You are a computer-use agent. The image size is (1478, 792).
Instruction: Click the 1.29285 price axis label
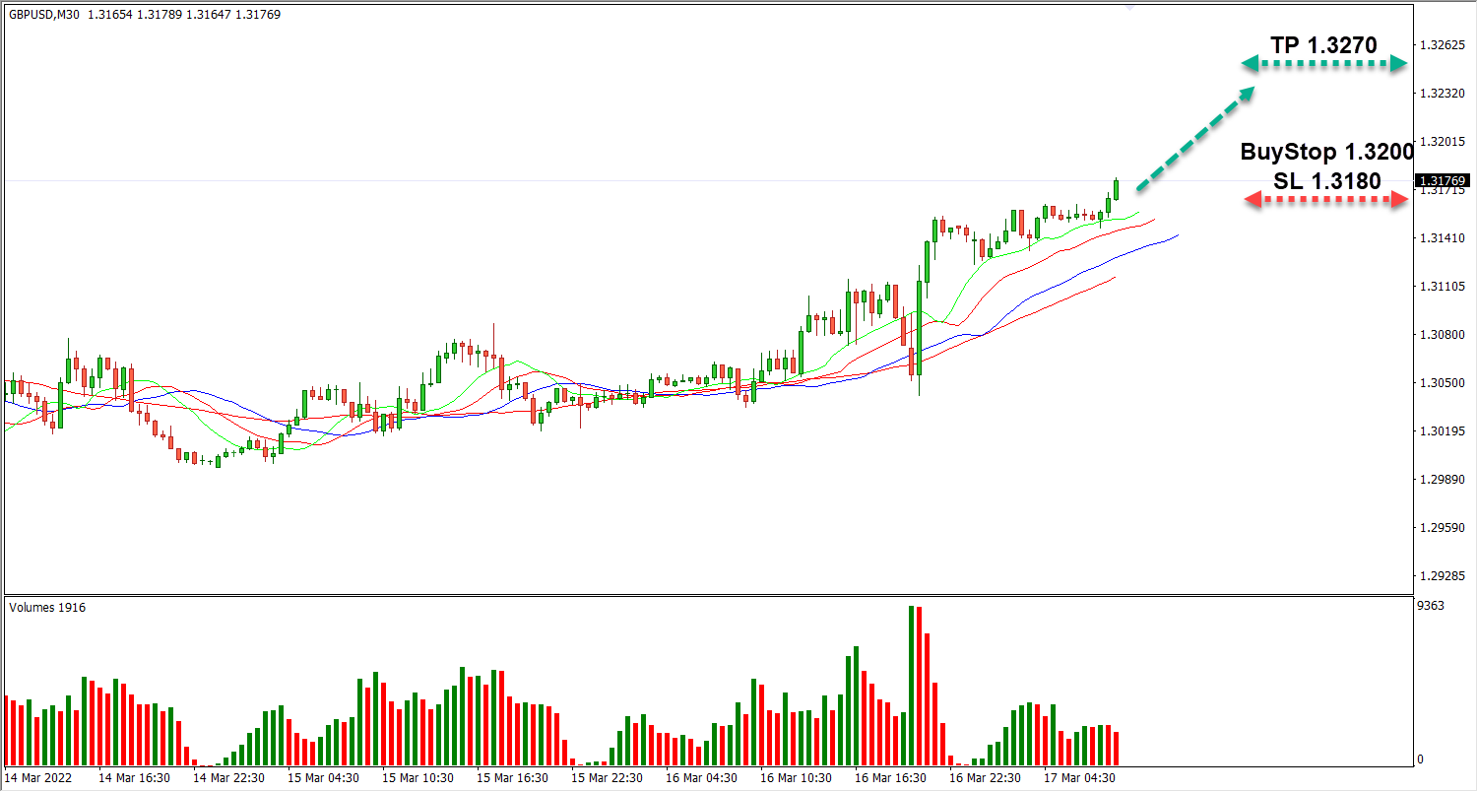[x=1441, y=576]
